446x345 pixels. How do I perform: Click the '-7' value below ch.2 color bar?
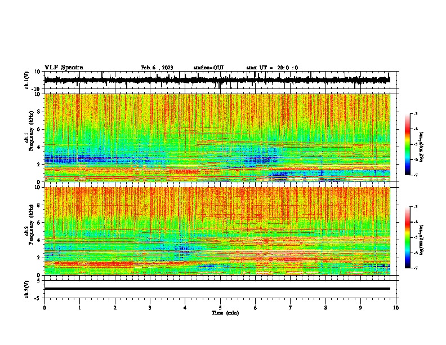(416, 268)
